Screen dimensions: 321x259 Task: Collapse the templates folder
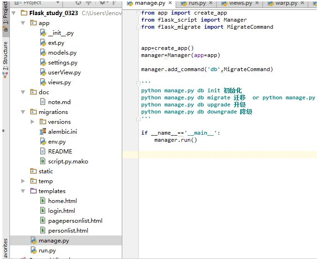coord(23,191)
